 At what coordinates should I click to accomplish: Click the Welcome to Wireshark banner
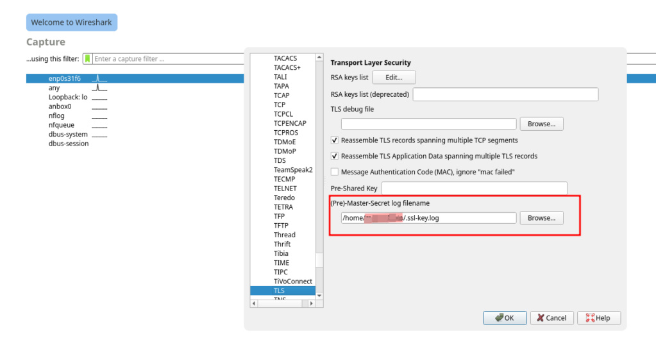(72, 22)
